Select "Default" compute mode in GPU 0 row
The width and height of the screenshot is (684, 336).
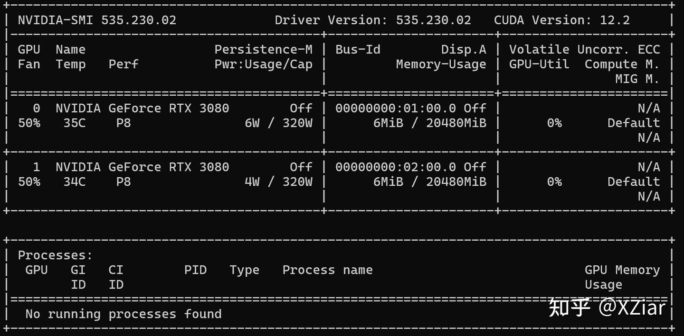634,123
